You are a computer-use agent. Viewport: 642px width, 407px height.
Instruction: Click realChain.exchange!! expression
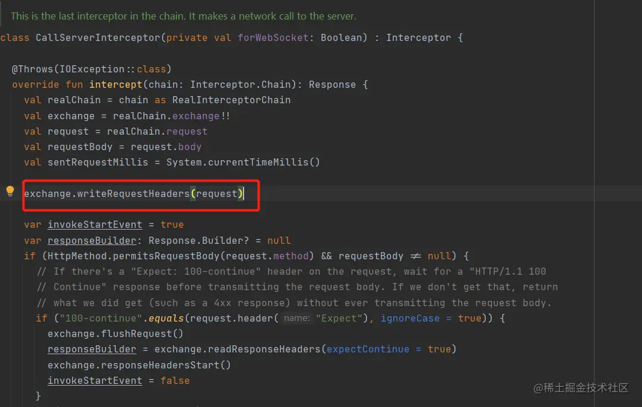(x=172, y=116)
